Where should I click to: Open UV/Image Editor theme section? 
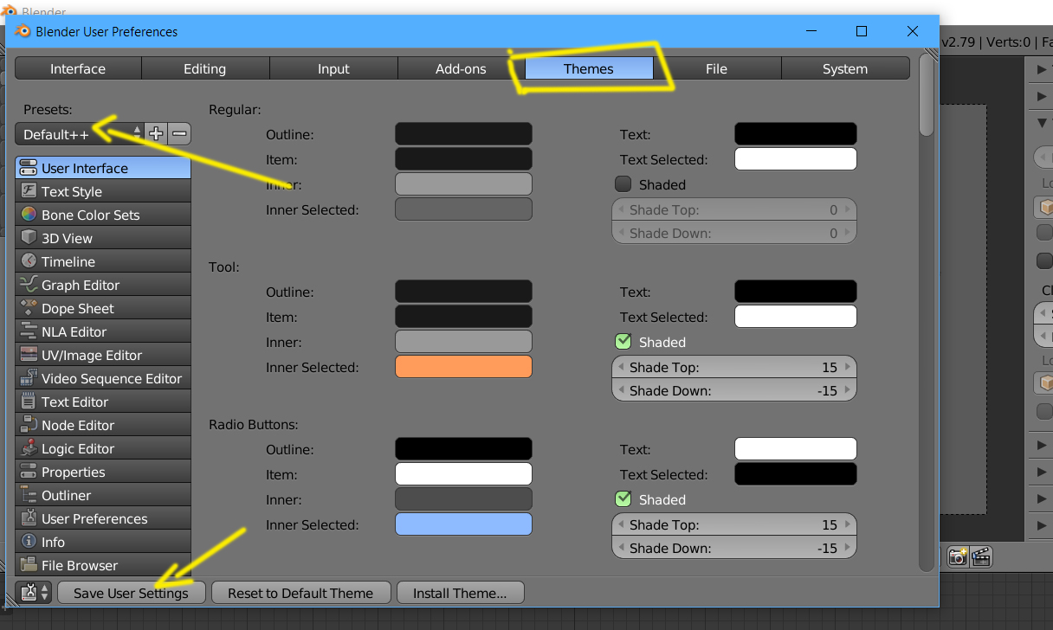coord(103,355)
